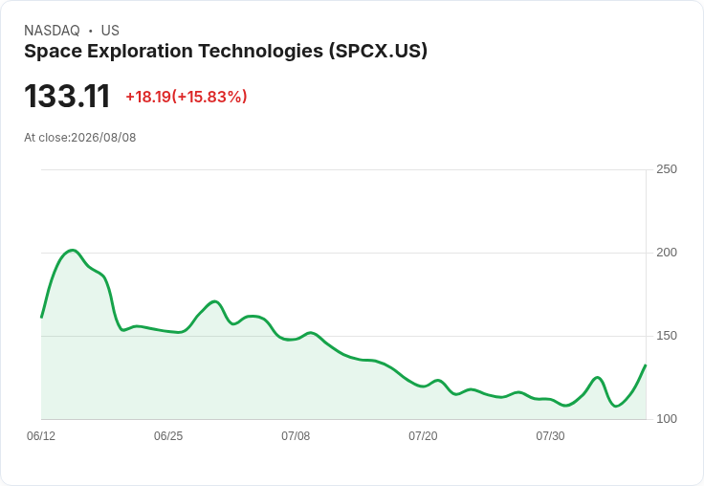The height and width of the screenshot is (486, 704).
Task: Click the 07/30 date on x-axis
Action: click(x=550, y=436)
